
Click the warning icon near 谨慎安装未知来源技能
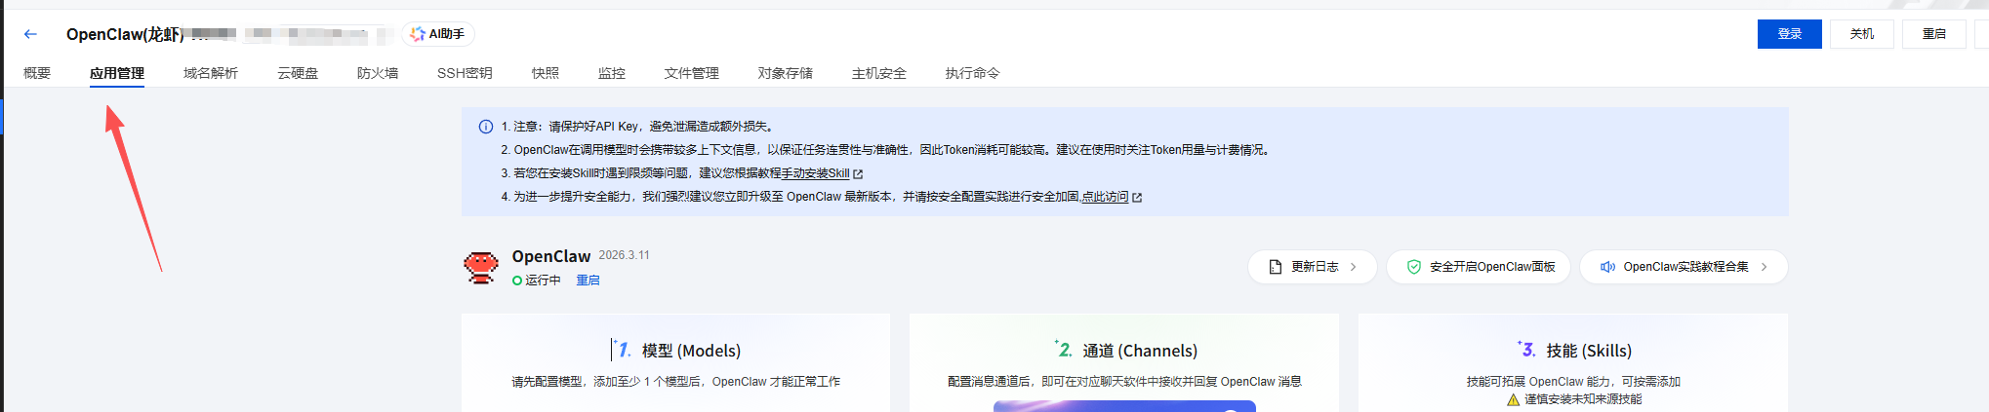[x=1514, y=399]
